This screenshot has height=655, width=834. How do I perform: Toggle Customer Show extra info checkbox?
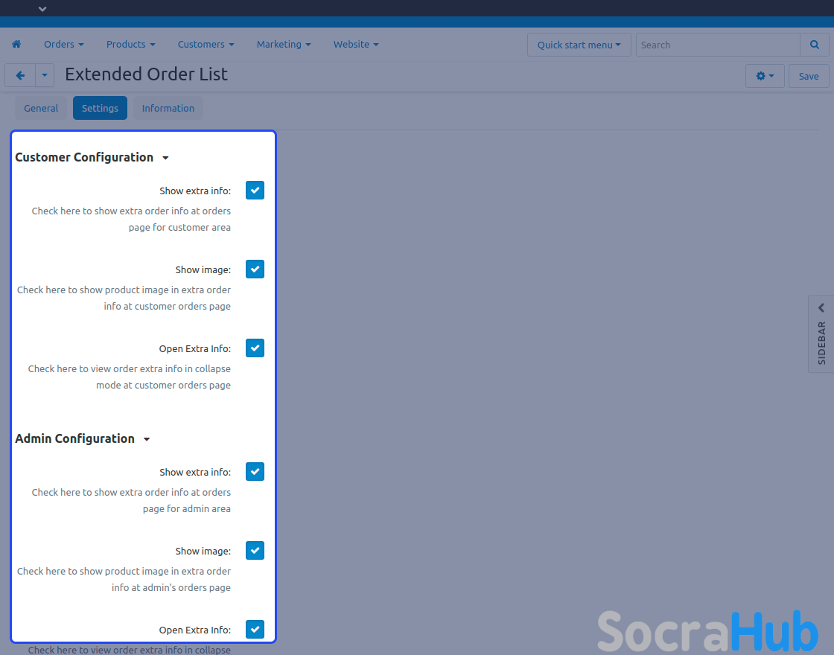point(255,191)
